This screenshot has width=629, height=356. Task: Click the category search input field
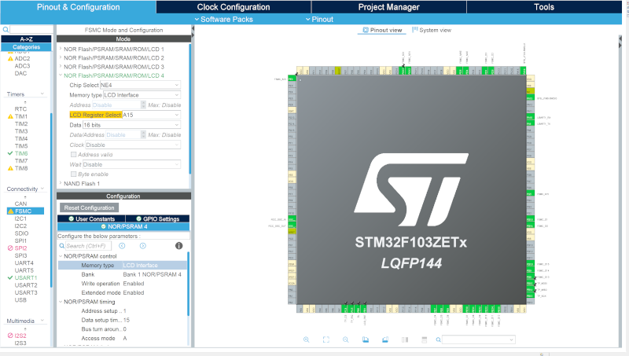pyautogui.click(x=31, y=30)
